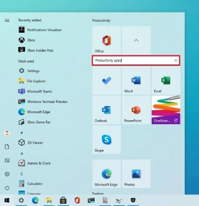This screenshot has width=199, height=206.
Task: Open the user account avatar
Action: tap(7, 133)
